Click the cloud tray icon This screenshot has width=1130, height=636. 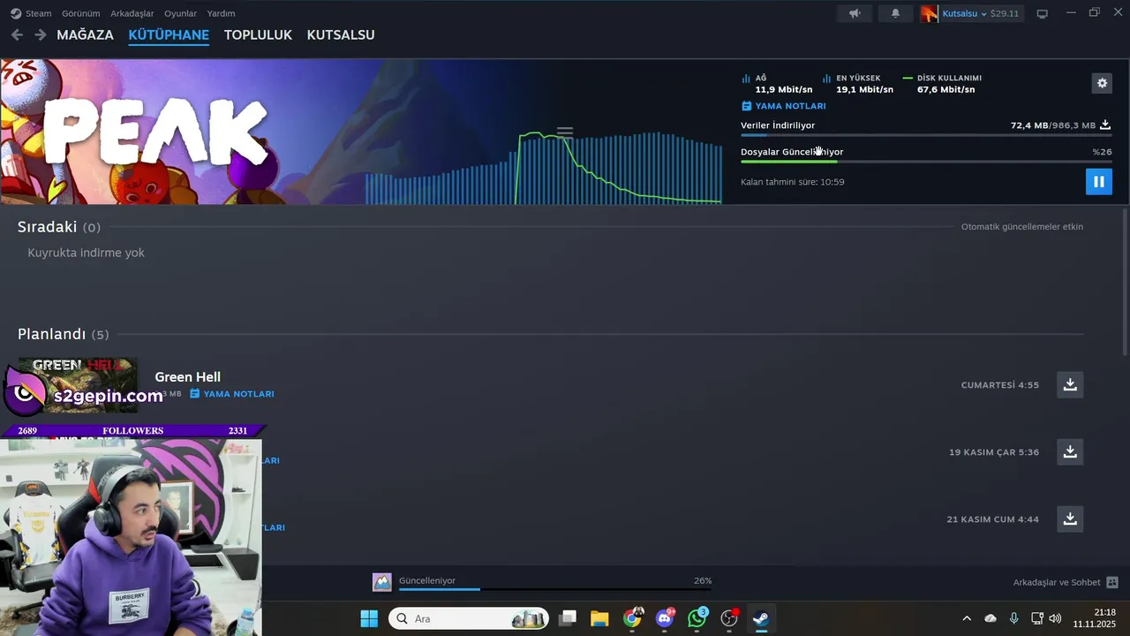pyautogui.click(x=991, y=618)
